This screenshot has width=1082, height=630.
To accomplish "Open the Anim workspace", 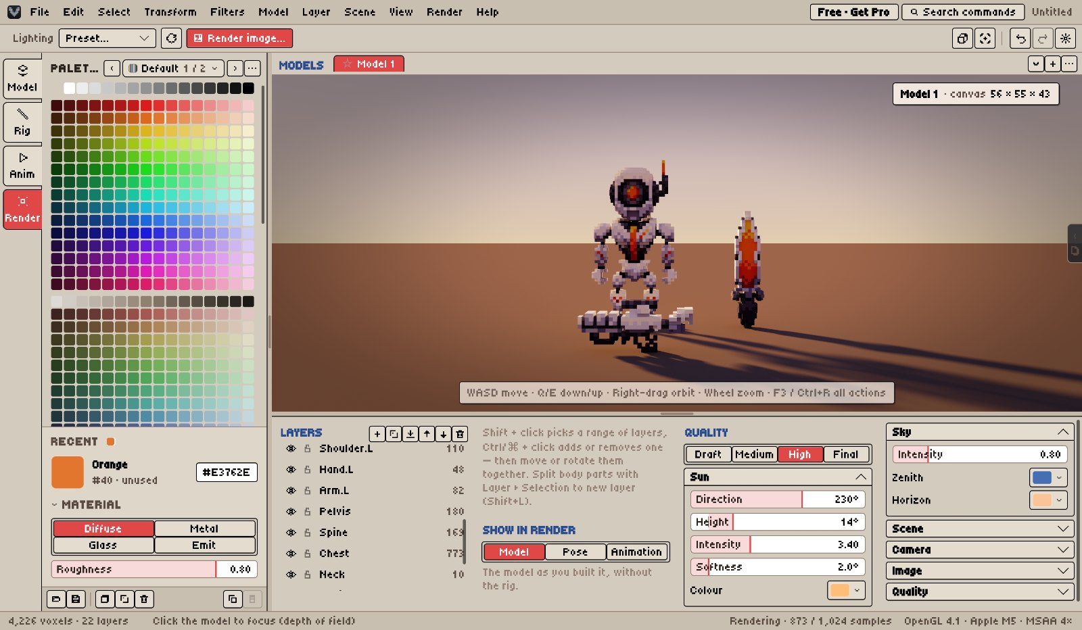I will [22, 166].
